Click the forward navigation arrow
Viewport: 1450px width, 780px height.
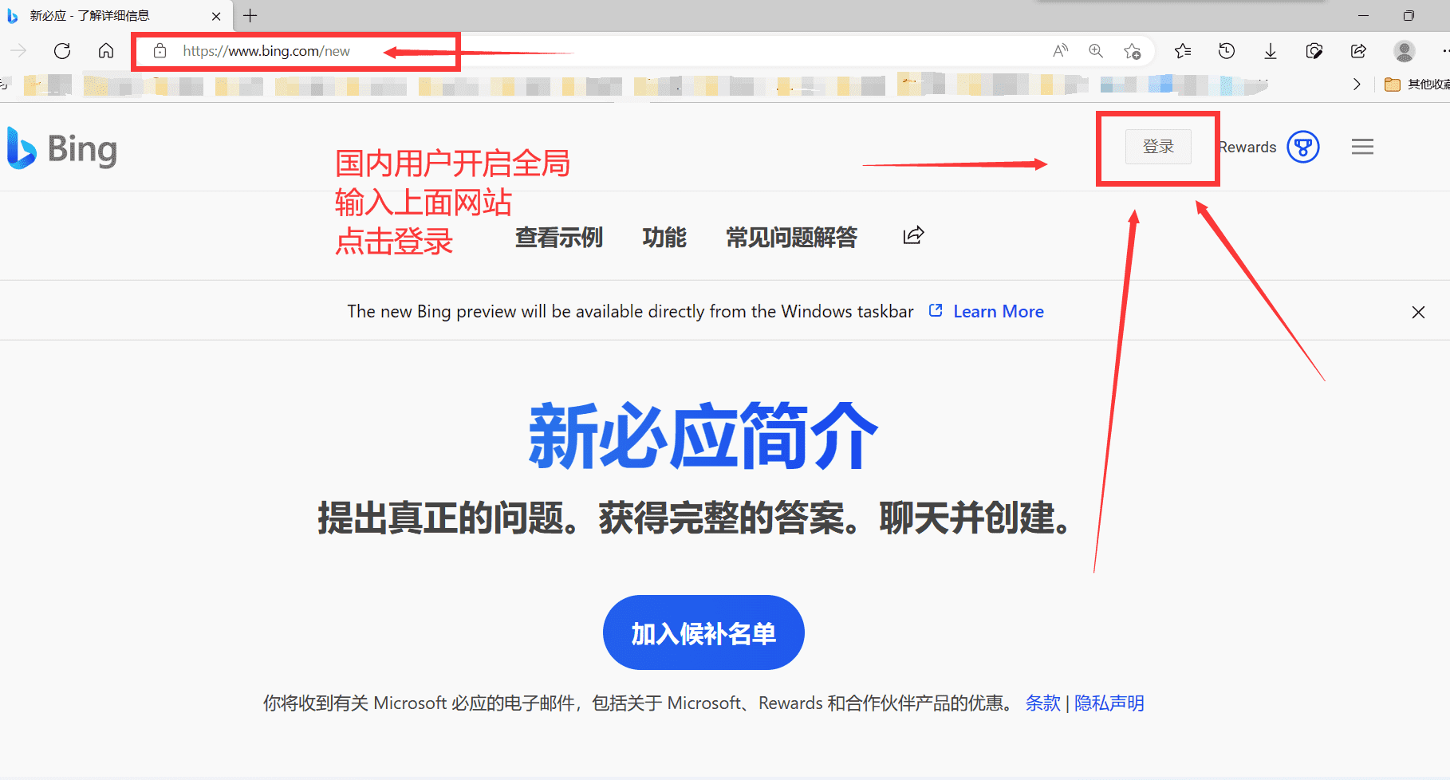[18, 51]
